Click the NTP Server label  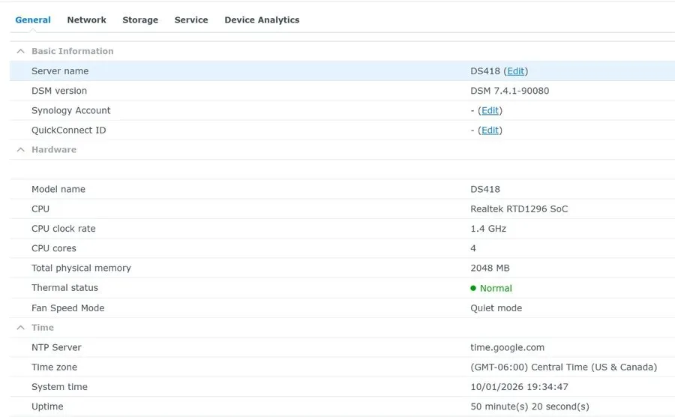point(56,348)
